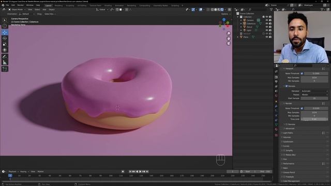Select the Annotate tool in the toolbar
This screenshot has width=331, height=186.
(x=5, y=56)
